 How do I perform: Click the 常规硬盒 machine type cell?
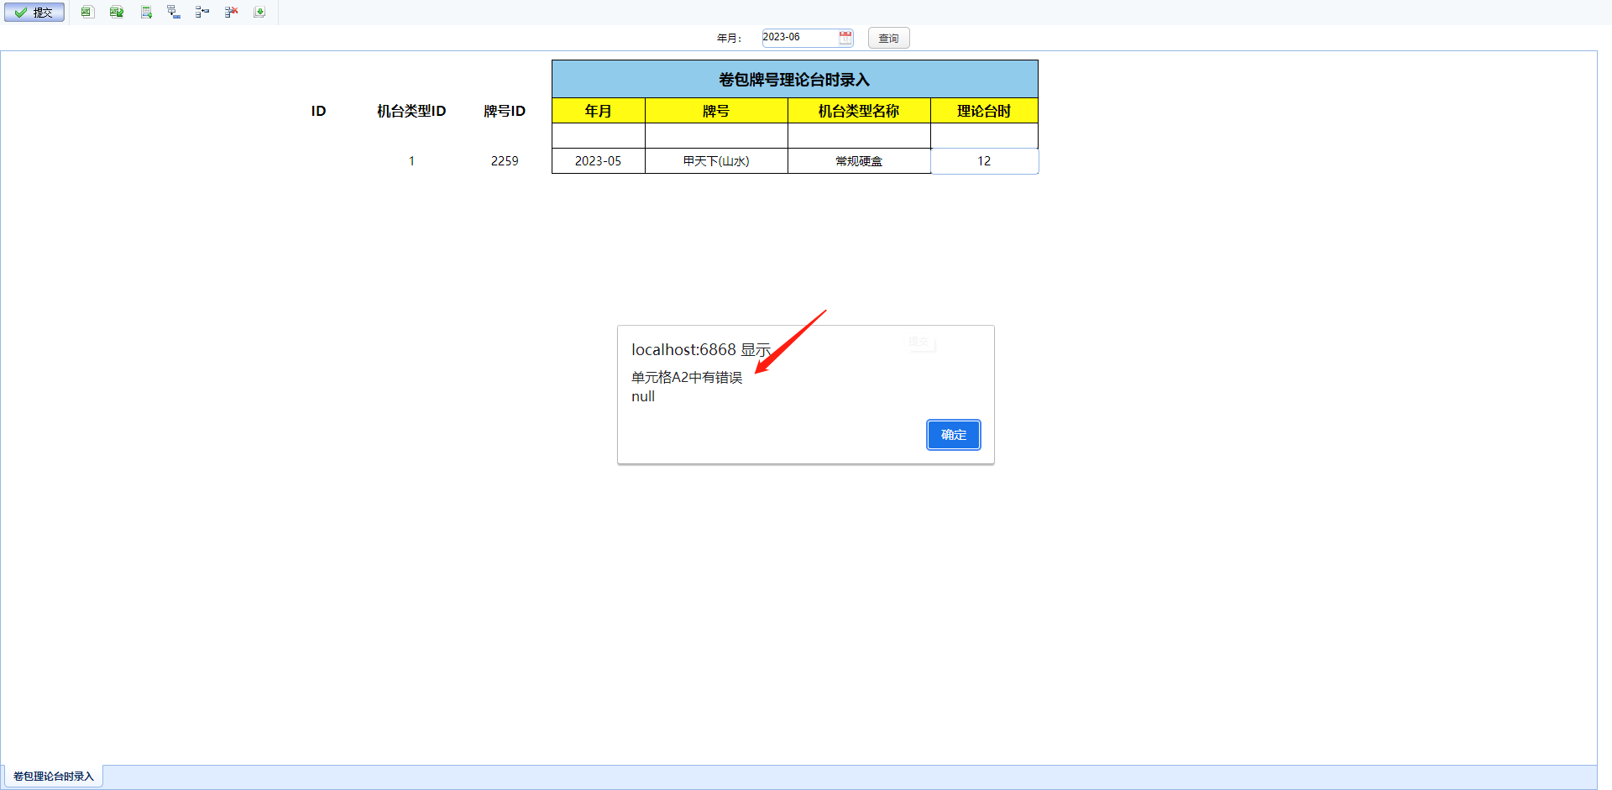pyautogui.click(x=859, y=161)
